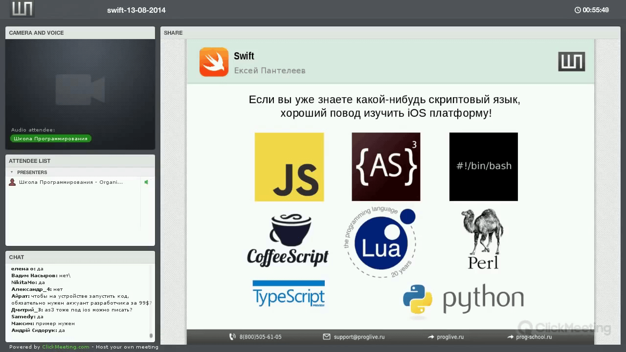Collapse the PRESENTERS group triangle
Screen dimensions: 626x352
pyautogui.click(x=12, y=172)
